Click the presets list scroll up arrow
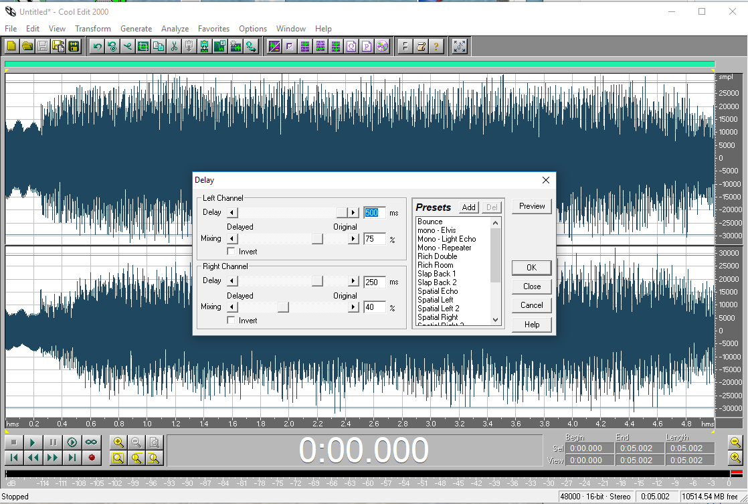The width and height of the screenshot is (748, 504). tap(495, 223)
